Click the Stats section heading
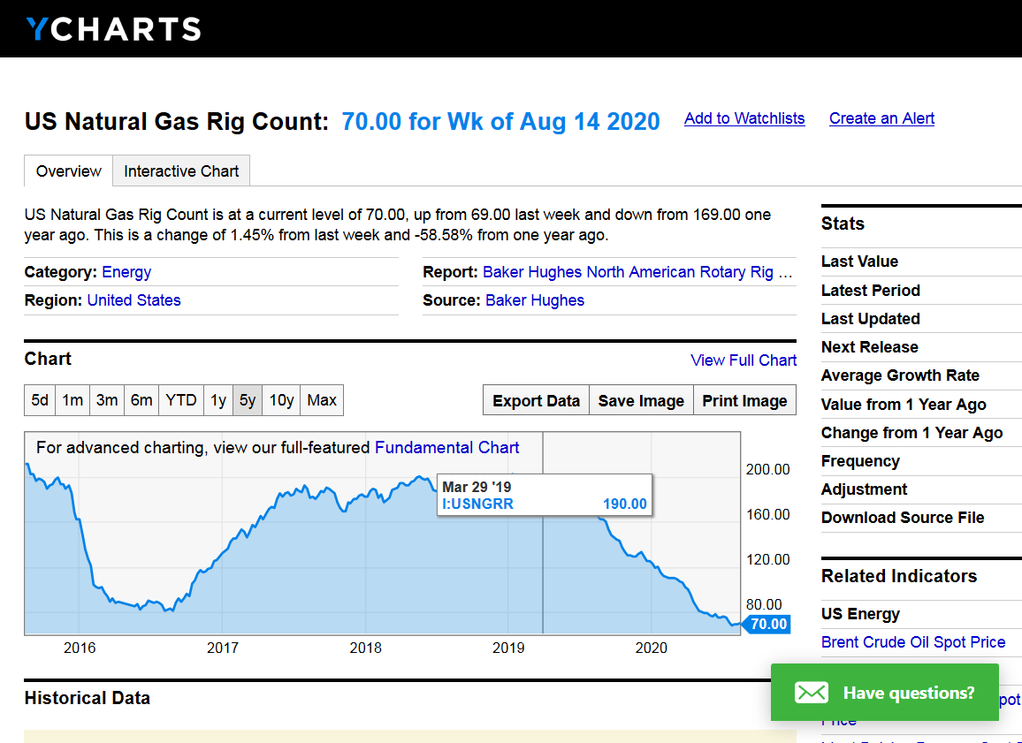The height and width of the screenshot is (743, 1022). coord(843,224)
